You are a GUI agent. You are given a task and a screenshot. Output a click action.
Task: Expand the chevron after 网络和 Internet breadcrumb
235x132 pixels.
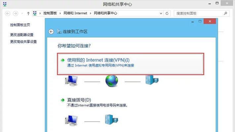click(91, 13)
